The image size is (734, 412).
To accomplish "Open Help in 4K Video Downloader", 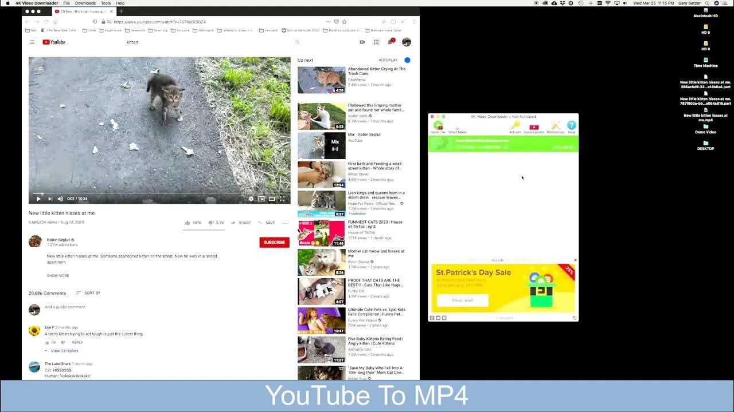I will [571, 127].
